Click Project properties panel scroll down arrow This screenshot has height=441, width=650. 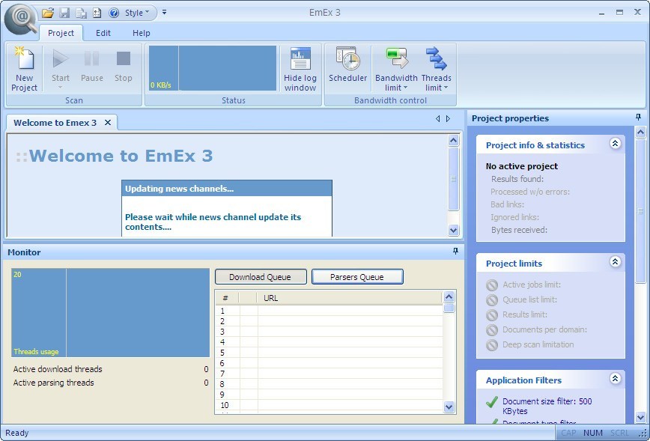[641, 417]
